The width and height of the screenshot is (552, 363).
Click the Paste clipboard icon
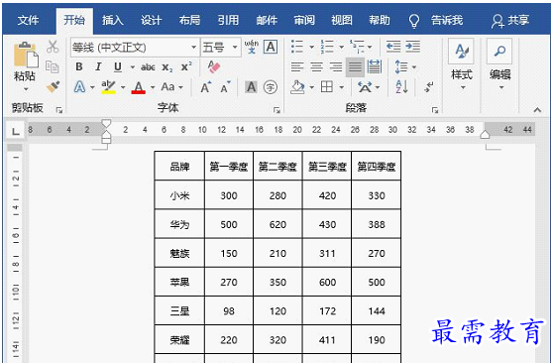coord(26,55)
